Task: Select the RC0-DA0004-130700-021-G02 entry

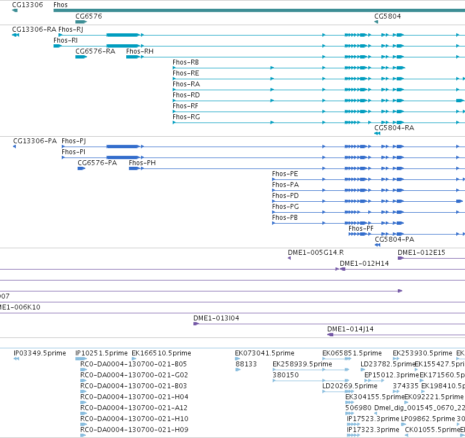Action: pyautogui.click(x=134, y=375)
